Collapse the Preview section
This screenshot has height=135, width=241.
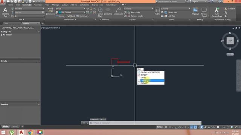click(39, 105)
